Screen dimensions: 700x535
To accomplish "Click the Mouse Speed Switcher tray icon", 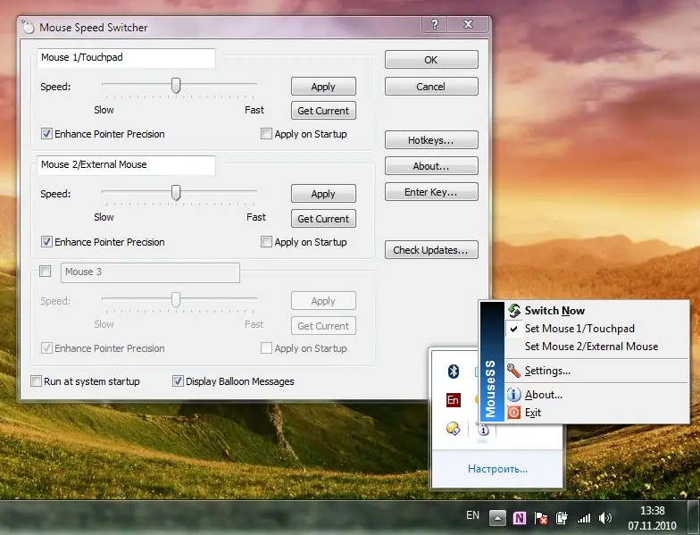I will [x=483, y=430].
